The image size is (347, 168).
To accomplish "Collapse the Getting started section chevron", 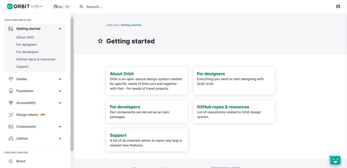I will pyautogui.click(x=60, y=29).
